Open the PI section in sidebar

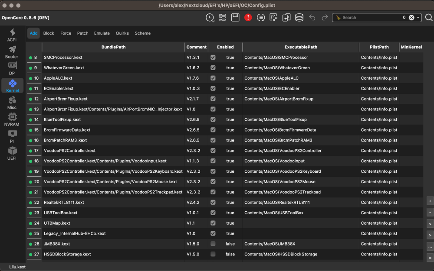pos(12,137)
